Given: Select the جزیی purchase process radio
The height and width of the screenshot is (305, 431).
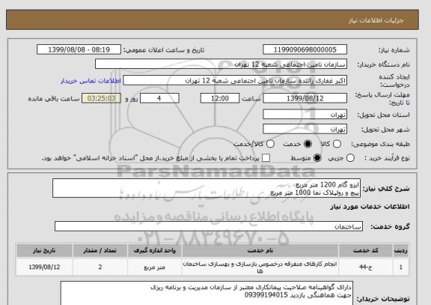Looking at the screenshot, I should pyautogui.click(x=350, y=158).
